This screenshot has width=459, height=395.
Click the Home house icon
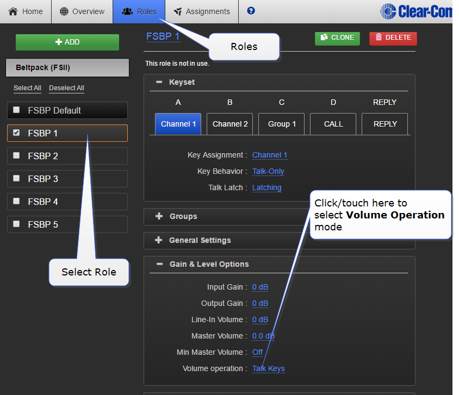click(x=14, y=11)
